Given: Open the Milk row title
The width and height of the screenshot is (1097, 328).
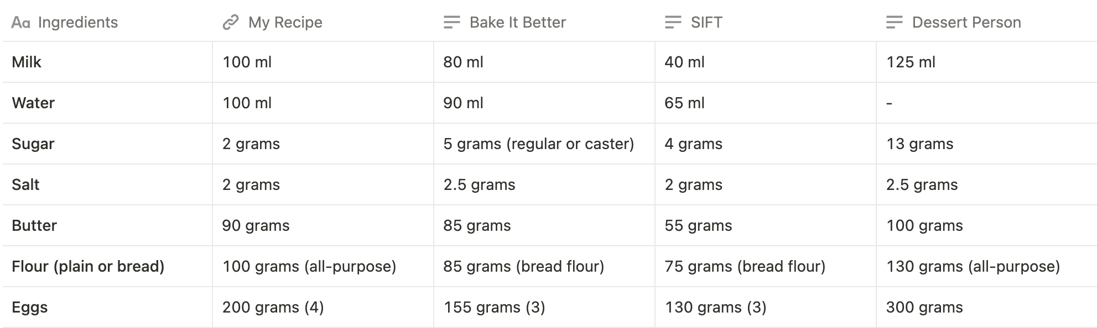Looking at the screenshot, I should point(26,62).
